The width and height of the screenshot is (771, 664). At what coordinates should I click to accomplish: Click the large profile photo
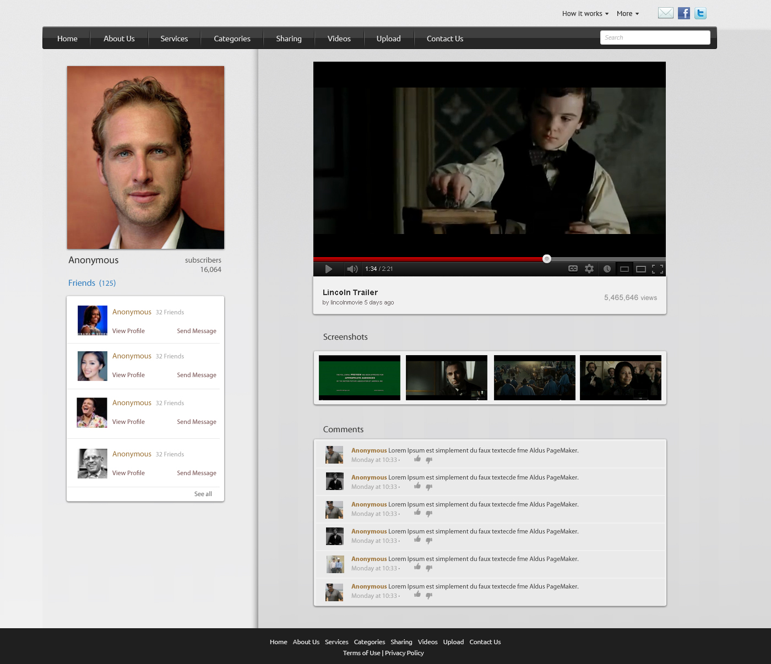145,157
